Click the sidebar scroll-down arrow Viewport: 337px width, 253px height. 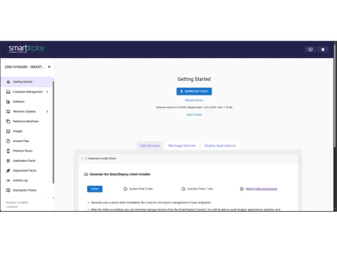point(53,198)
